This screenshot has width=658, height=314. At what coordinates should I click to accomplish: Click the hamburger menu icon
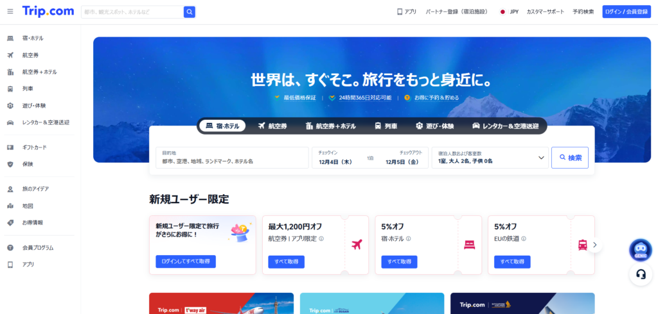[10, 12]
